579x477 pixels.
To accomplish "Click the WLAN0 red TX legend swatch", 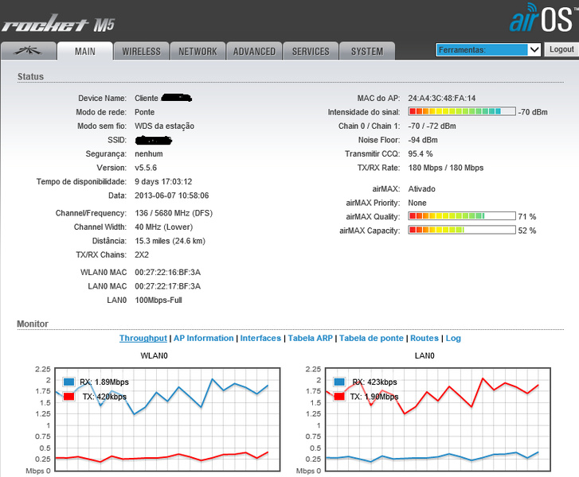I will pos(68,397).
